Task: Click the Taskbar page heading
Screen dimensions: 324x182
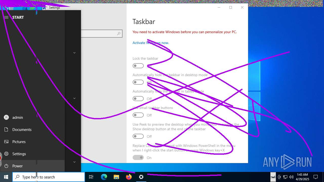Action: click(x=144, y=22)
